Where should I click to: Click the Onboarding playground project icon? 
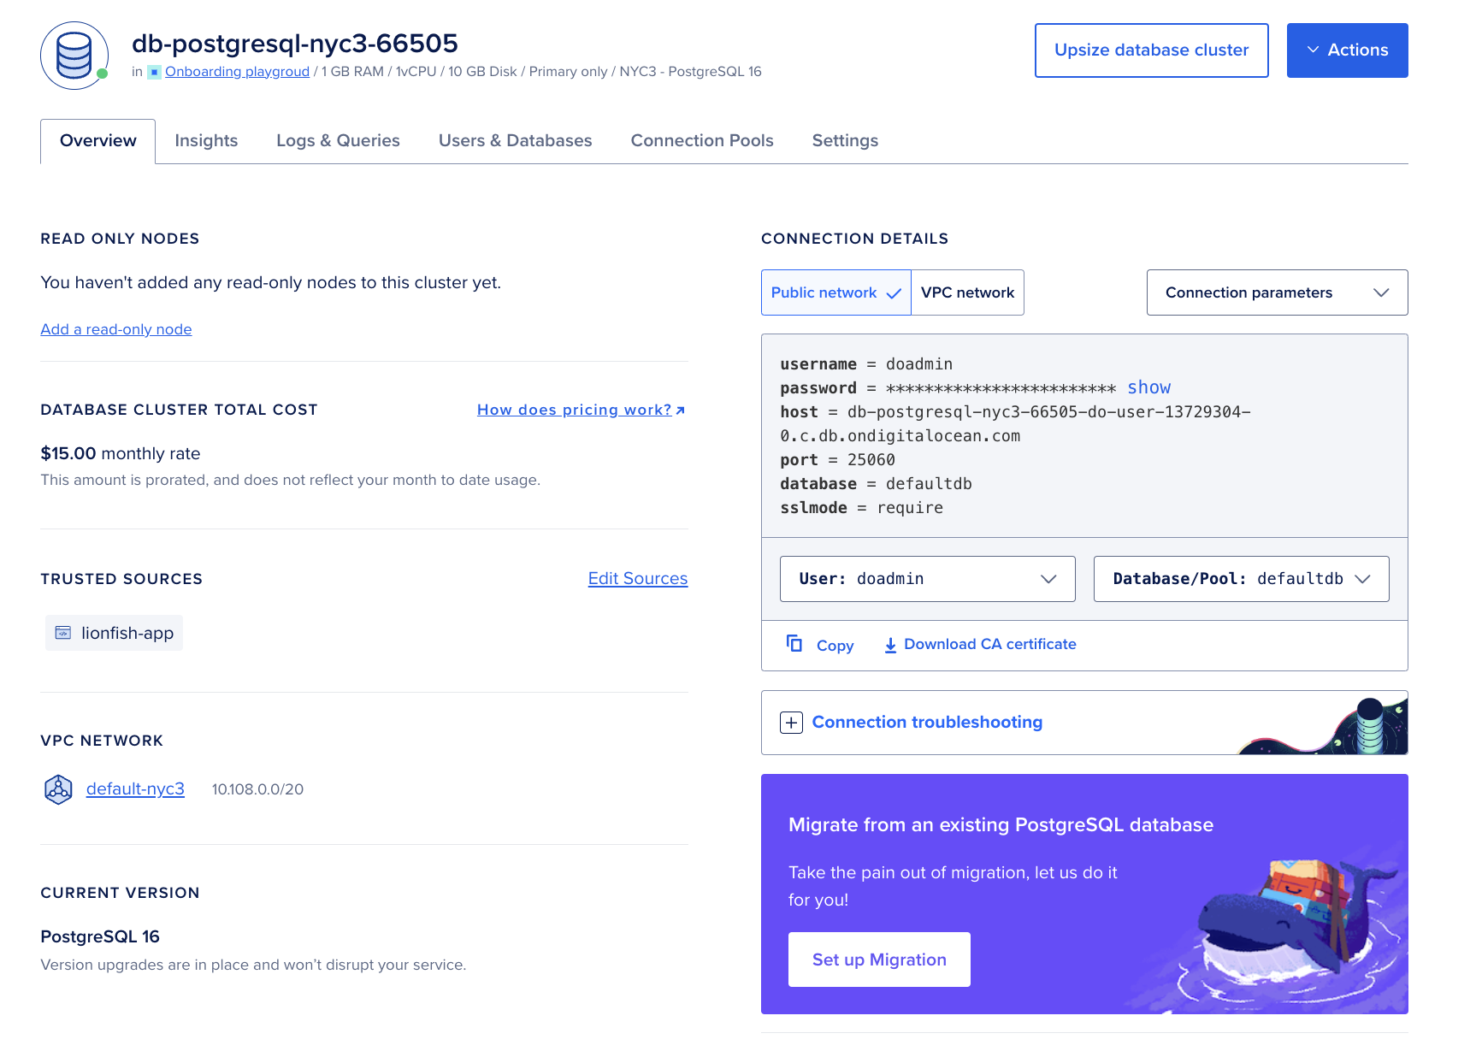click(154, 72)
